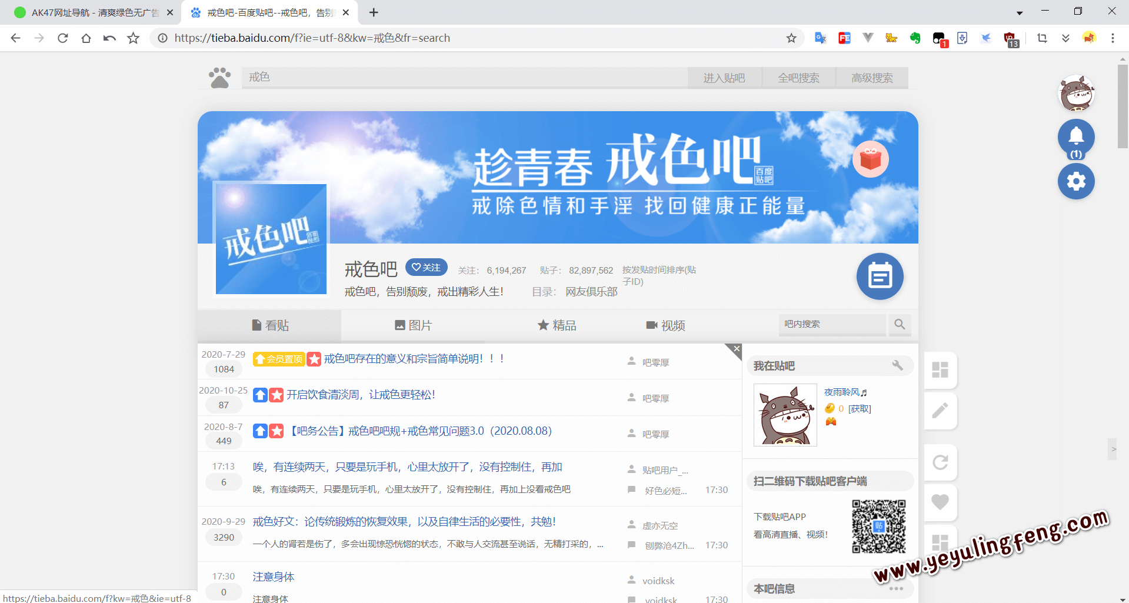The width and height of the screenshot is (1129, 603).
Task: Click the red FE extension icon
Action: point(844,38)
